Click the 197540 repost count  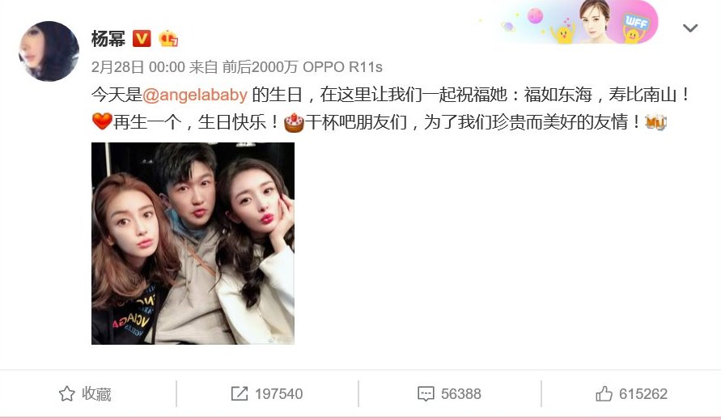click(x=278, y=394)
